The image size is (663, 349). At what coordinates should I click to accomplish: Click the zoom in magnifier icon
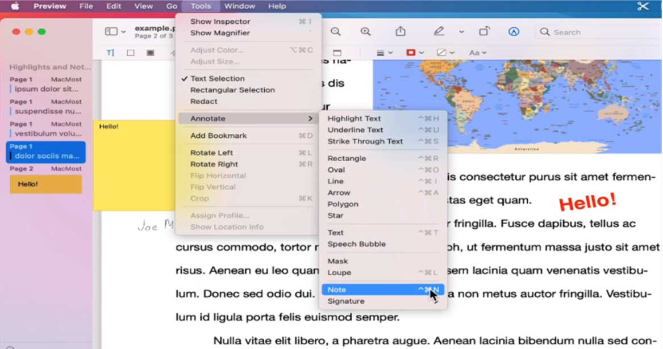click(x=365, y=32)
